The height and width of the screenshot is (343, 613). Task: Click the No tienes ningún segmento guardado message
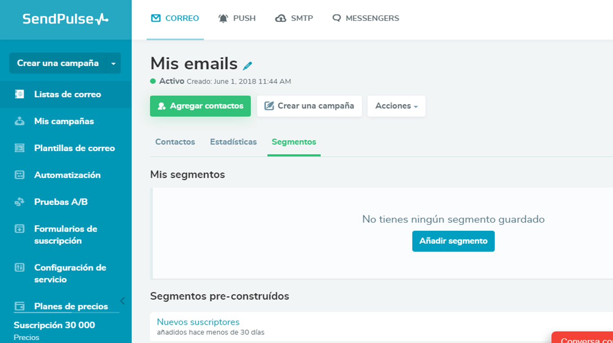click(453, 219)
